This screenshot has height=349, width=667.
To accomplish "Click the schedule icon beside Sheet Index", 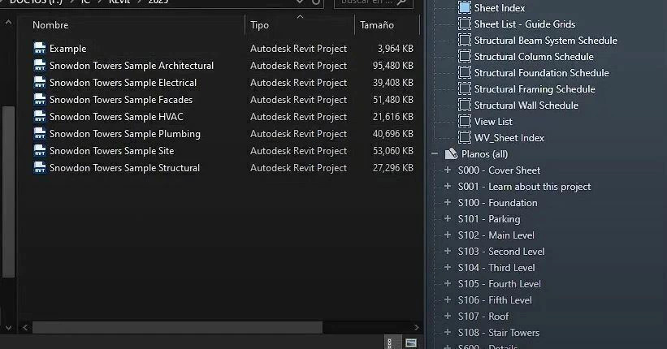I will coord(465,7).
